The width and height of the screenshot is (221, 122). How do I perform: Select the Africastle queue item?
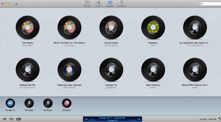coord(67,103)
